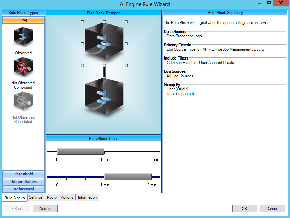Switch to the Information tab
Screen dimensions: 290x218
tap(87, 197)
